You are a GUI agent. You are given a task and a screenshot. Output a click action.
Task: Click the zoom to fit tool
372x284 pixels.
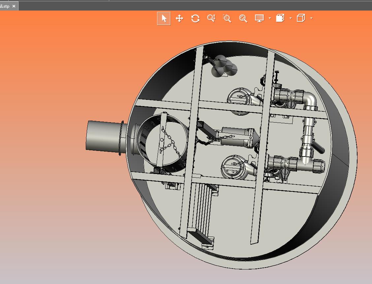tap(243, 18)
